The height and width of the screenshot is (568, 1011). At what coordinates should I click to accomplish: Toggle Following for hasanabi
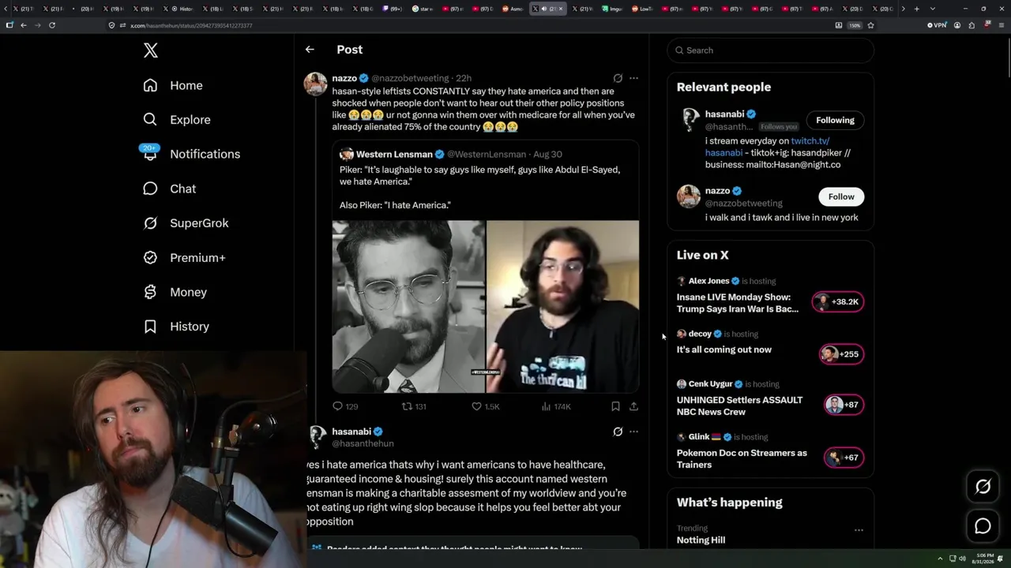point(835,120)
